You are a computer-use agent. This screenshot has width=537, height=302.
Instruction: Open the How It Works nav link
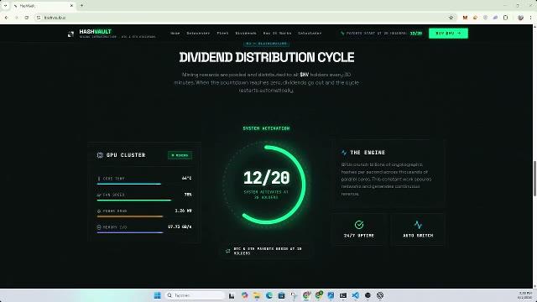277,34
